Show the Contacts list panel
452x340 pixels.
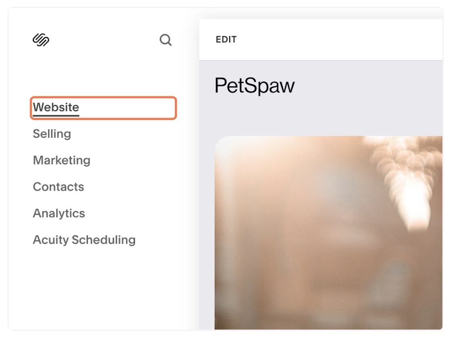click(58, 187)
